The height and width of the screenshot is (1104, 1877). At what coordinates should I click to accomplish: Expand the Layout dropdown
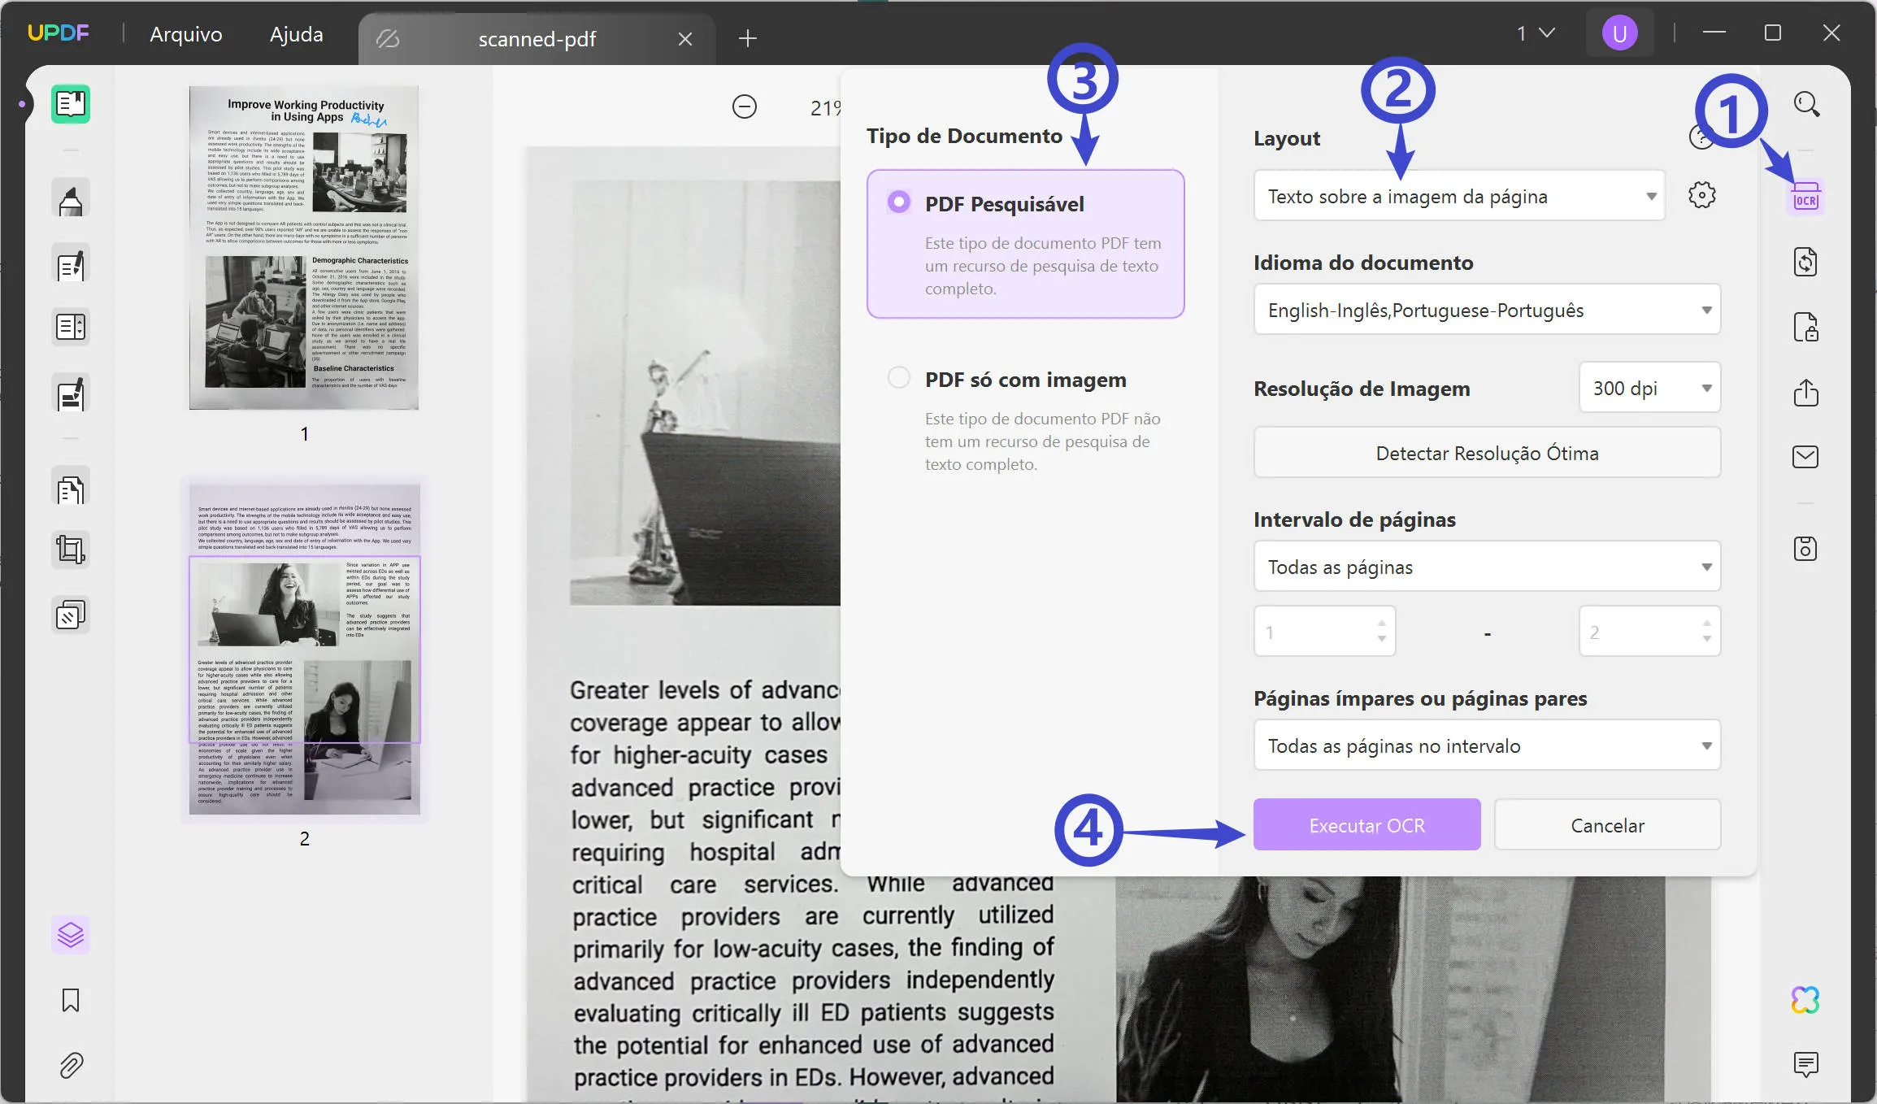[1459, 196]
